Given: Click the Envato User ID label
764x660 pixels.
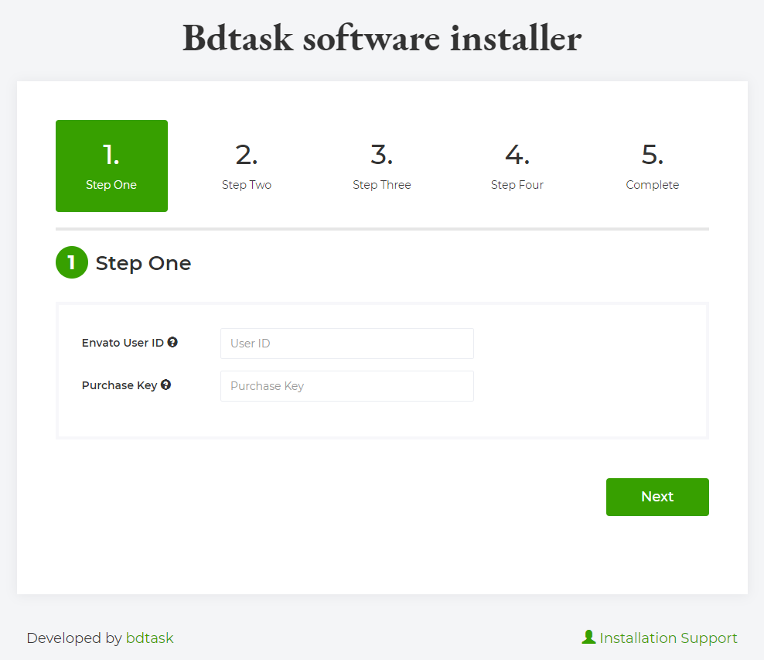Looking at the screenshot, I should [x=122, y=343].
